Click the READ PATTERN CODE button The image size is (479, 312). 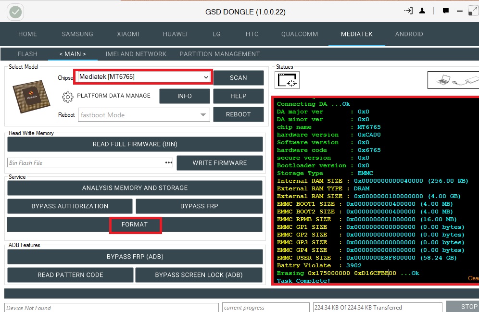point(70,275)
